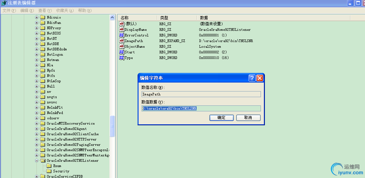Select the NtLmSsp tree item

[x=54, y=81]
